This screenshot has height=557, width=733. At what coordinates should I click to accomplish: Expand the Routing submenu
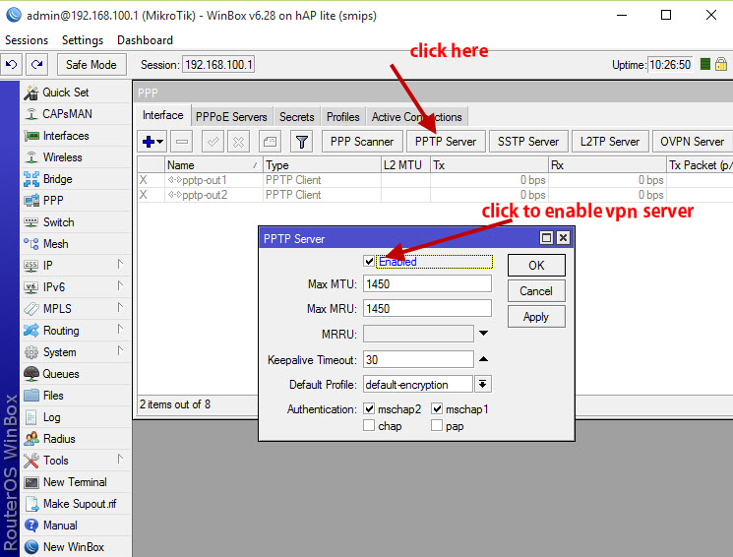(x=120, y=330)
